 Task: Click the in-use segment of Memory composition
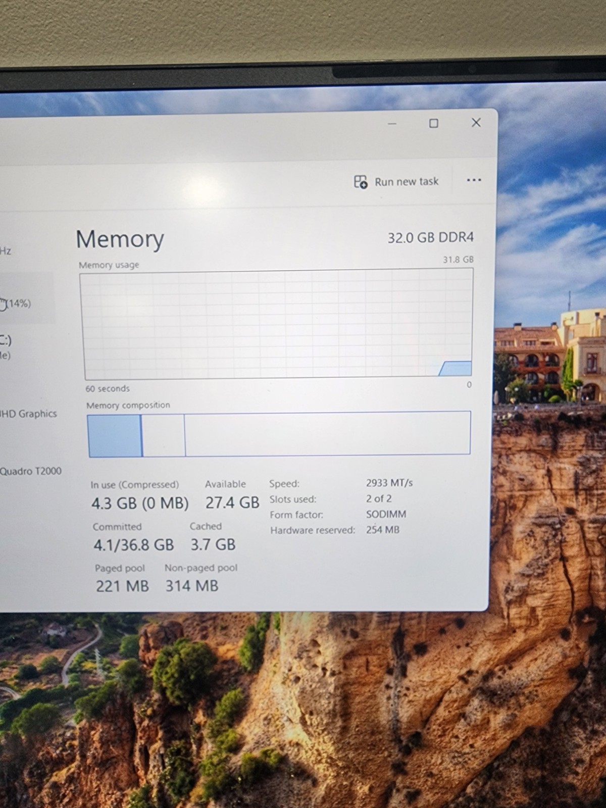click(x=115, y=435)
